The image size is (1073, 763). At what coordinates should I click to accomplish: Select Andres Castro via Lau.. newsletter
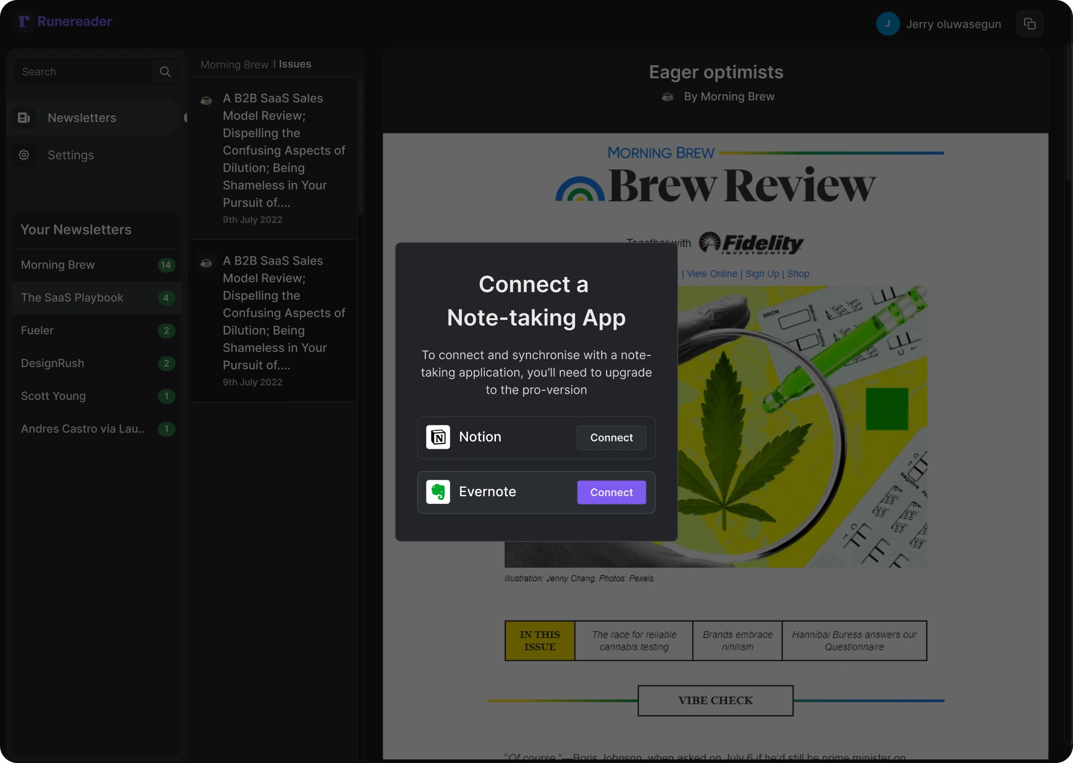(x=96, y=429)
